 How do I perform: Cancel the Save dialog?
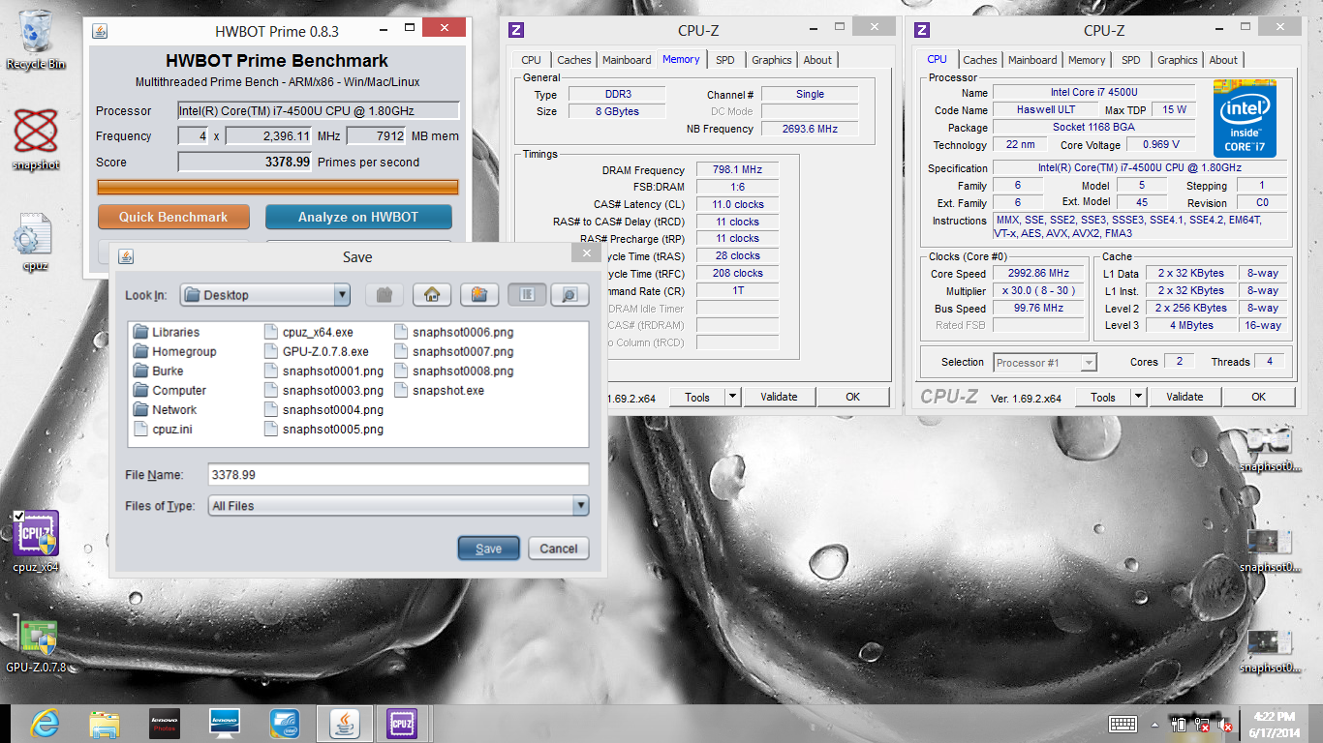[559, 549]
